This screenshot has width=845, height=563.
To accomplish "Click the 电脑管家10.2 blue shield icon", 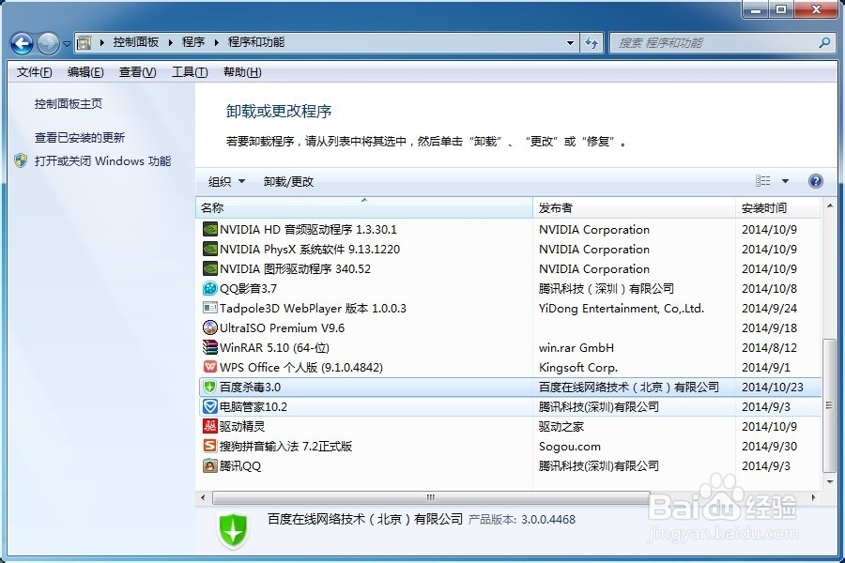I will pyautogui.click(x=209, y=406).
